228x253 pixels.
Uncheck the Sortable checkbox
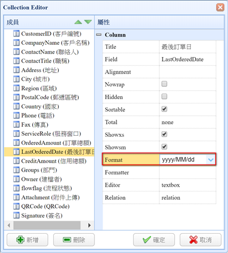click(x=164, y=109)
